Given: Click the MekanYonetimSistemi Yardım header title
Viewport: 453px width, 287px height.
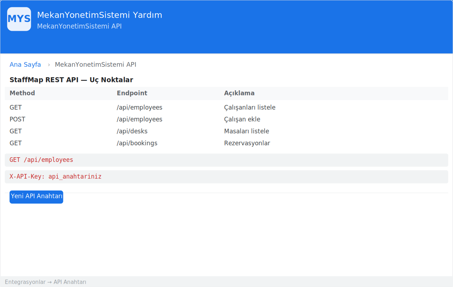Looking at the screenshot, I should [99, 15].
